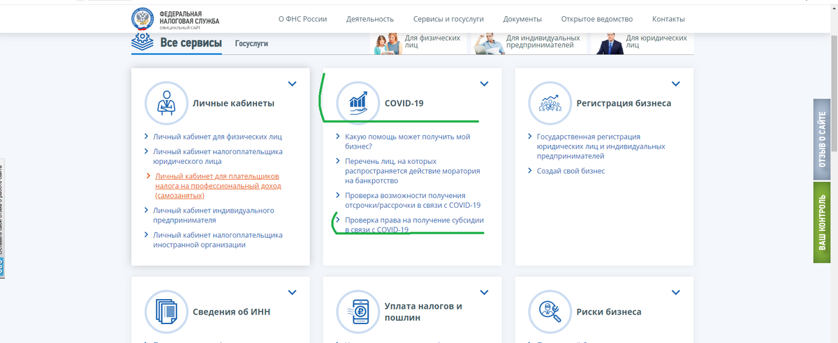Click the Ваш контроль green side button
This screenshot has height=343, width=838.
[x=822, y=223]
